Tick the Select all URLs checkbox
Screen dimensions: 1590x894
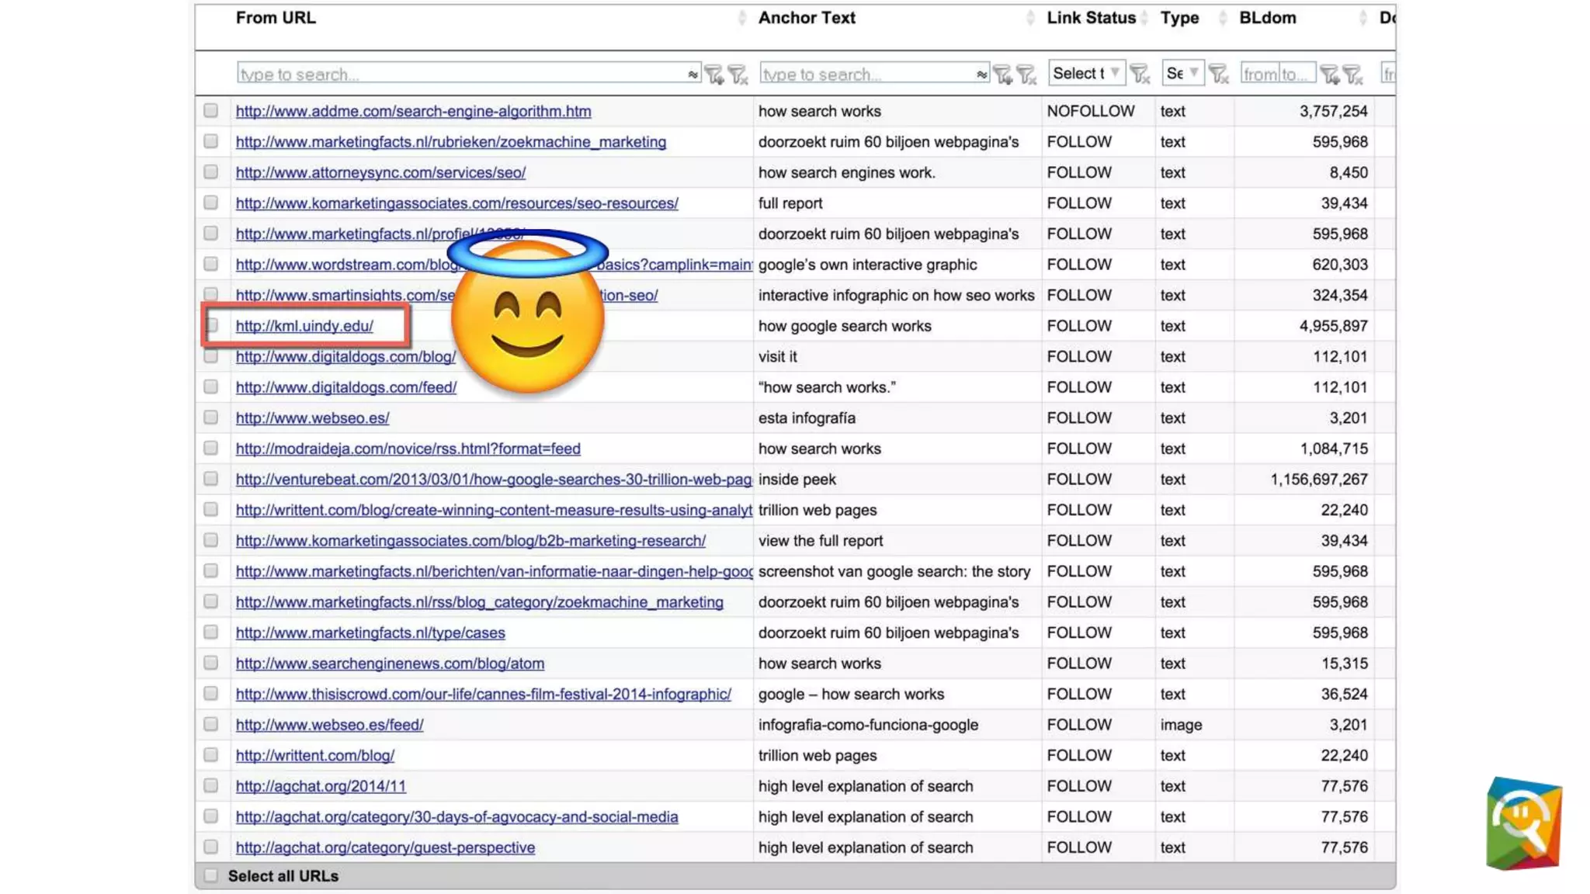(210, 875)
